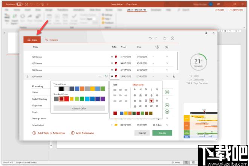The width and height of the screenshot is (249, 166).
Task: Click the undo arrow in the dialog
Action: (x=150, y=38)
